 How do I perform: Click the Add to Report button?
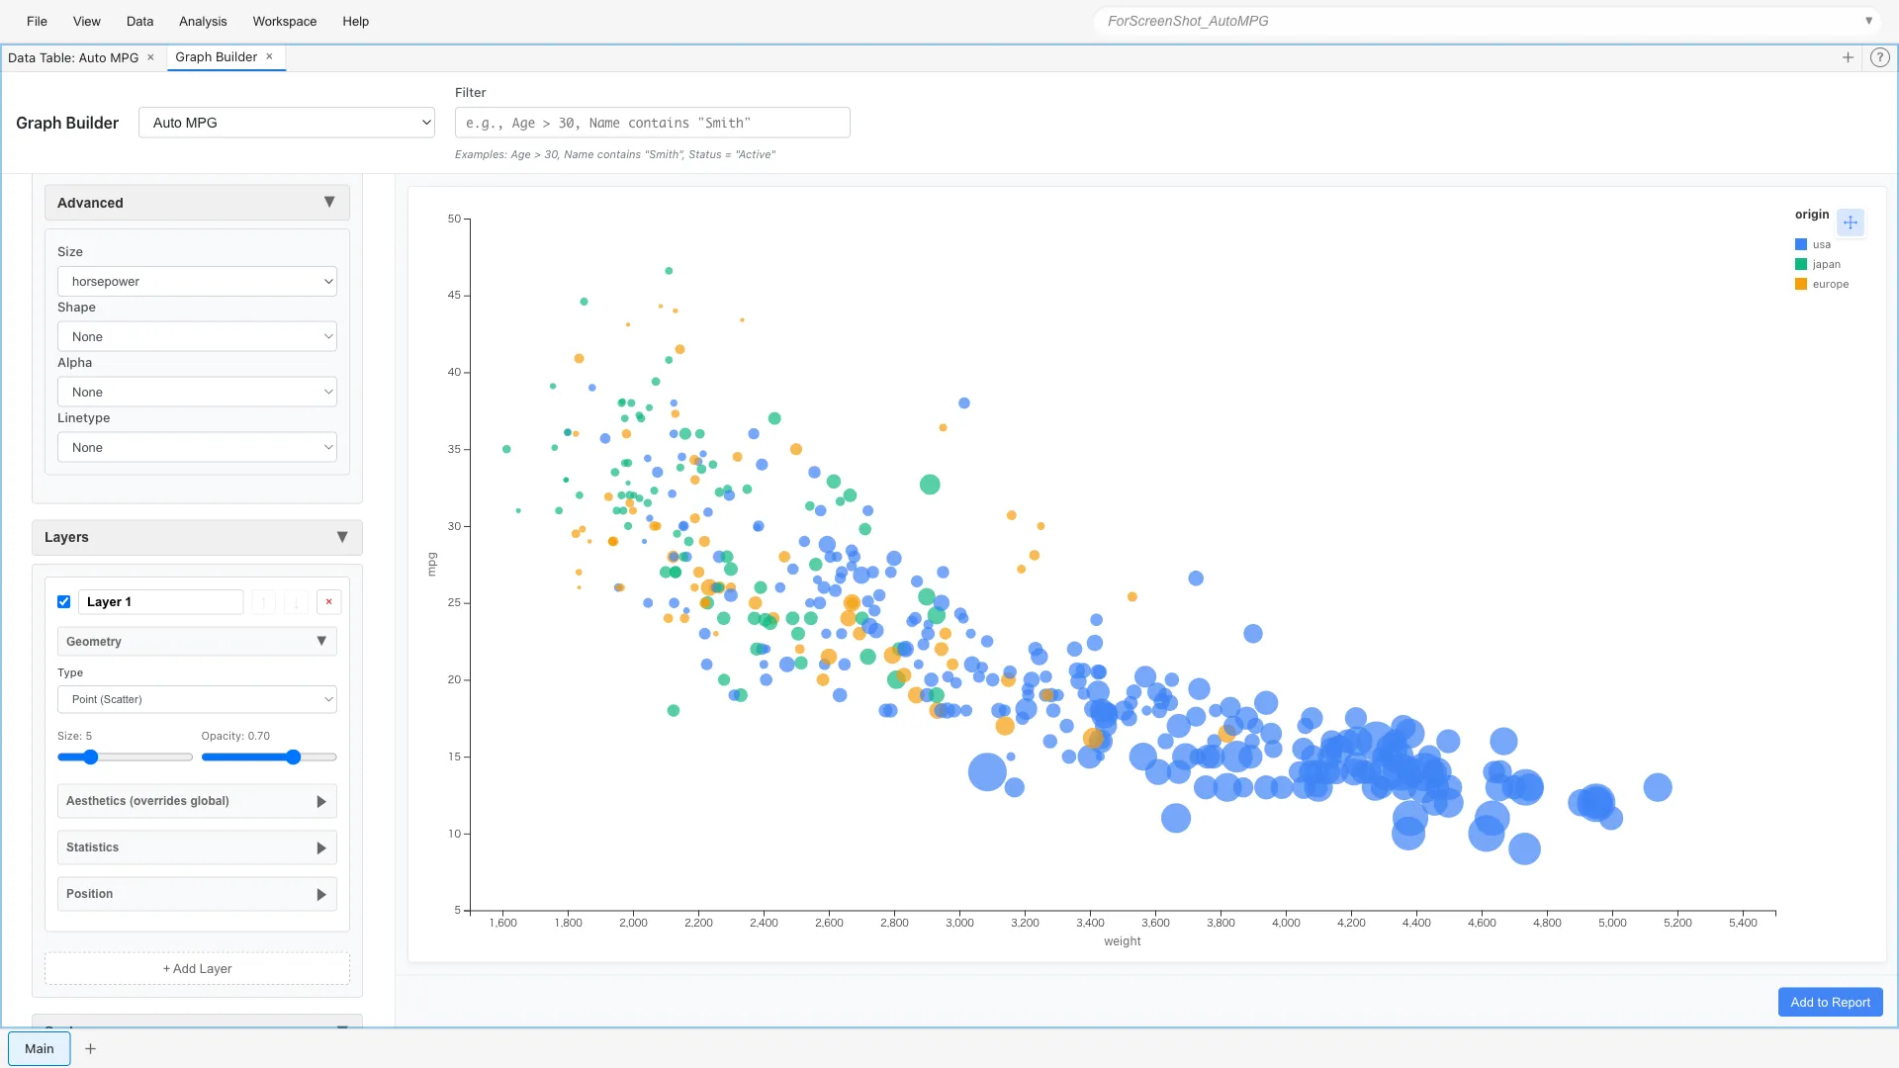[x=1829, y=1002]
